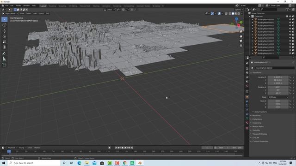Open the viewport Add menu
The width and height of the screenshot is (296, 166).
click(x=35, y=13)
